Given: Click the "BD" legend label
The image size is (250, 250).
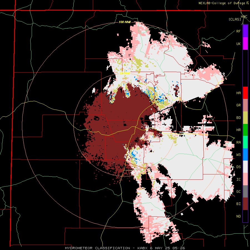Looking at the screenshot, I should pos(238,118).
